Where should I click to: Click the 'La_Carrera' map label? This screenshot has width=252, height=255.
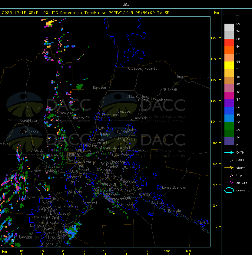[x=34, y=197]
